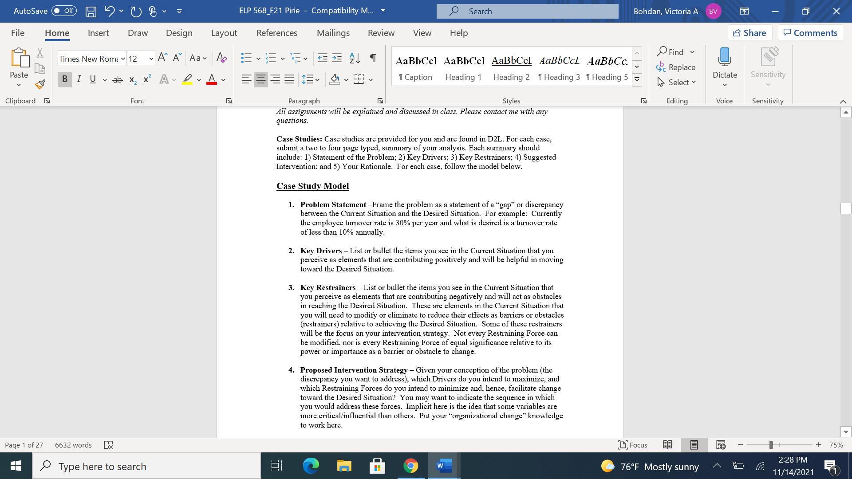Cut selection with the scissors icon
852x479 pixels.
(40, 53)
